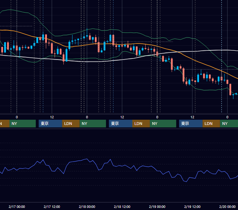
Task: Select the LDN session block on 2/19
Action: pyautogui.click(x=211, y=124)
